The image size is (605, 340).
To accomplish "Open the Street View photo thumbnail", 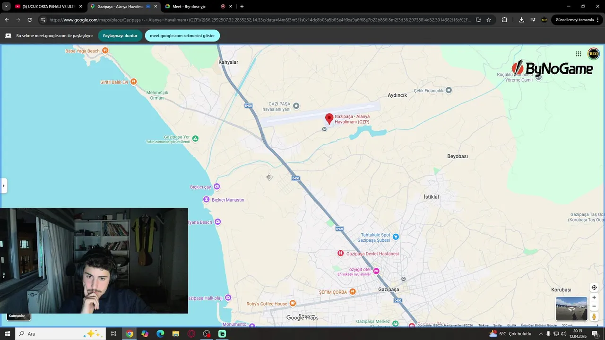I will [x=571, y=309].
